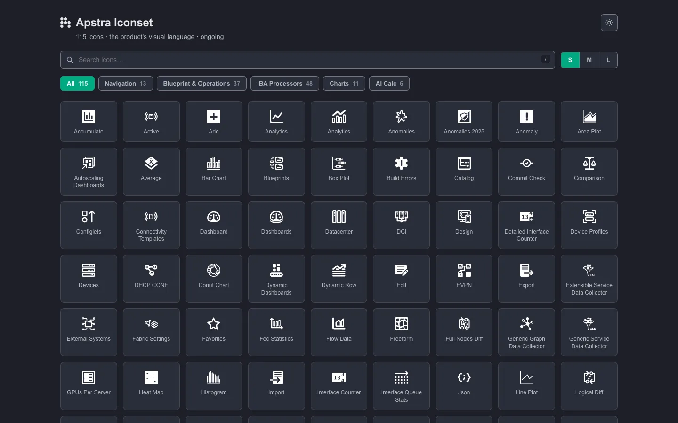Select the Interface Queue Stats icon
Image resolution: width=678 pixels, height=423 pixels.
(401, 386)
